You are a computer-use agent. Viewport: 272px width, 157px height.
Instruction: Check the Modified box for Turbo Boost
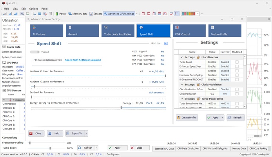237,62
